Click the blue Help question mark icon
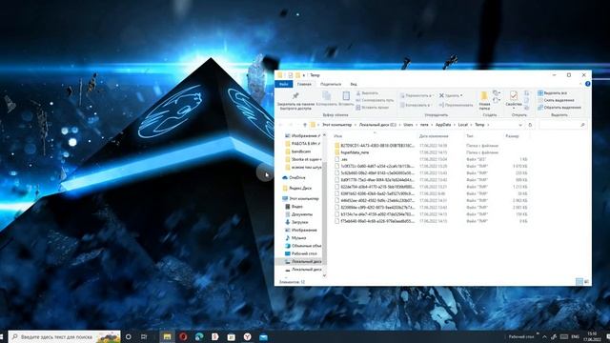The width and height of the screenshot is (610, 343). 587,84
